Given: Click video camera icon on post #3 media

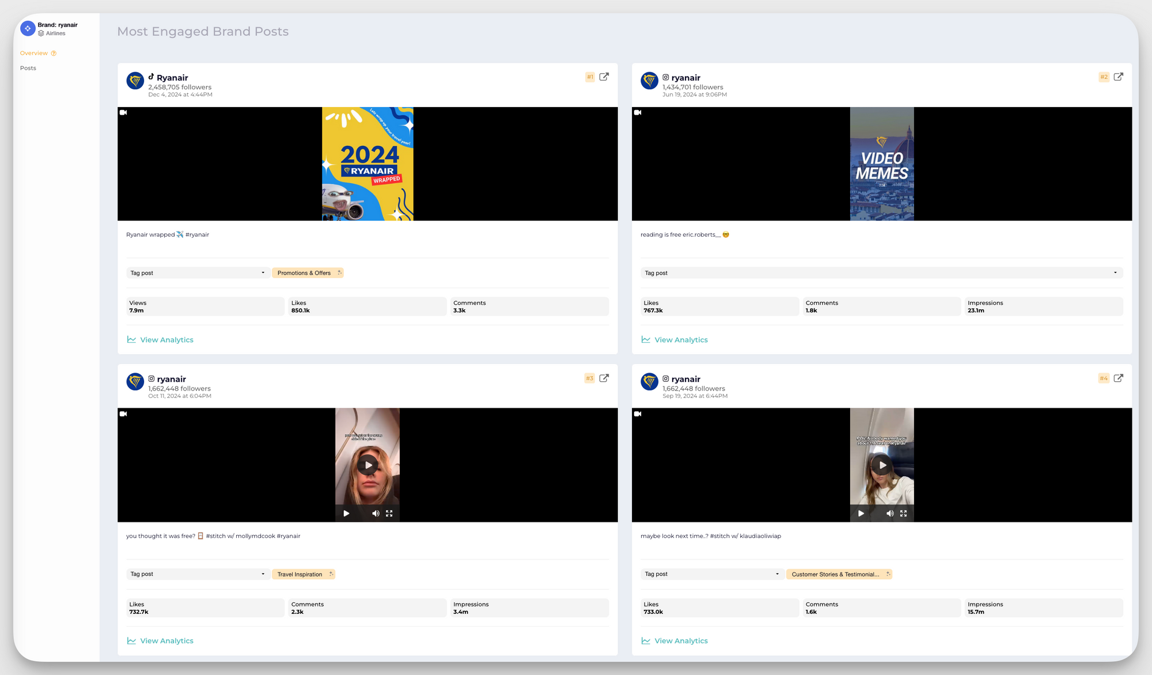Looking at the screenshot, I should point(123,414).
